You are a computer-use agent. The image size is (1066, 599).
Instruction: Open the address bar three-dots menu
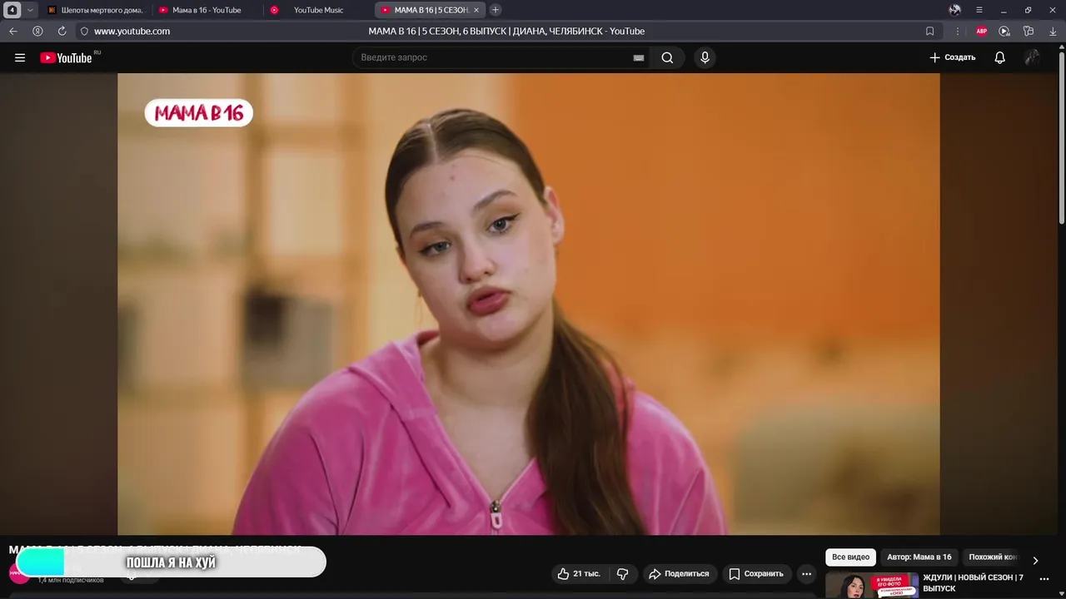pos(958,31)
